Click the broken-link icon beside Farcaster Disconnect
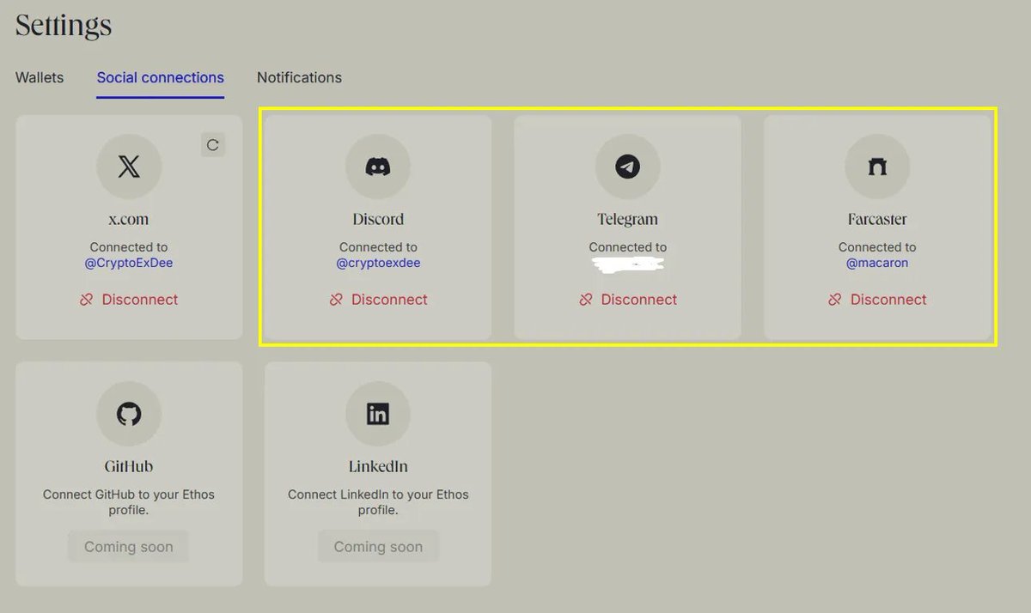 point(835,300)
